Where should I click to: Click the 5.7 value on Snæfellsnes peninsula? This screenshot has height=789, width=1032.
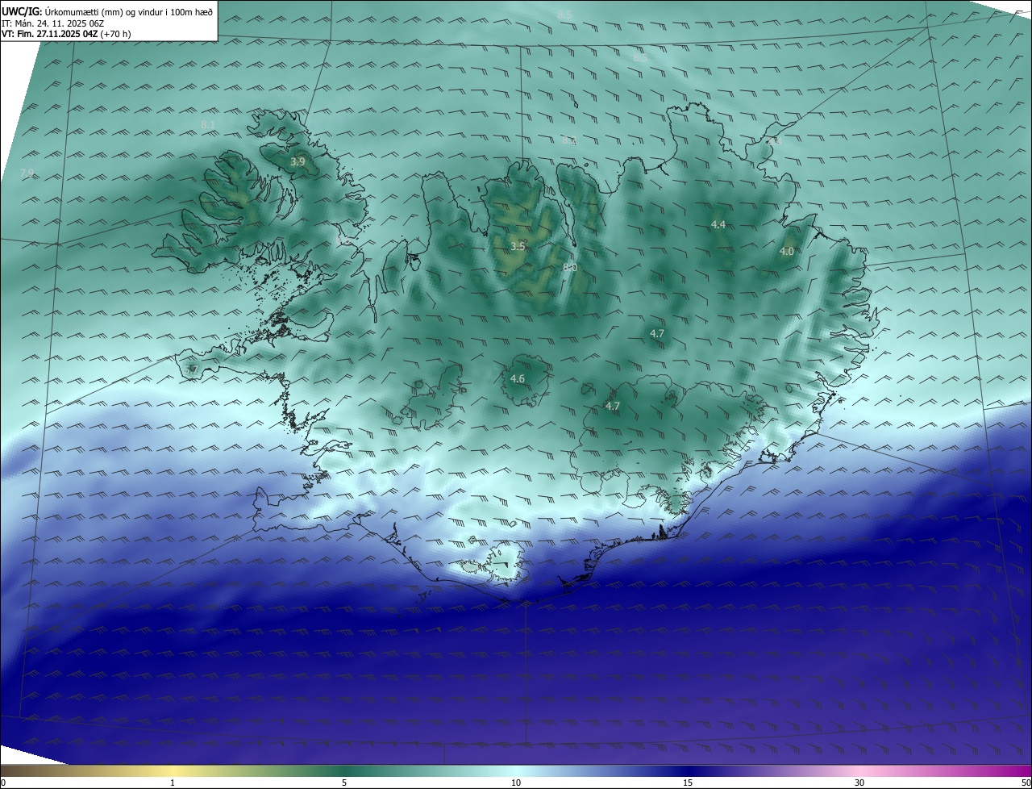click(x=191, y=369)
